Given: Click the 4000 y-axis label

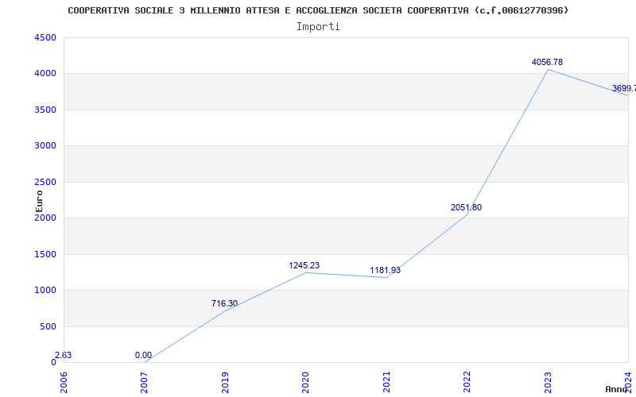Looking at the screenshot, I should (x=45, y=74).
